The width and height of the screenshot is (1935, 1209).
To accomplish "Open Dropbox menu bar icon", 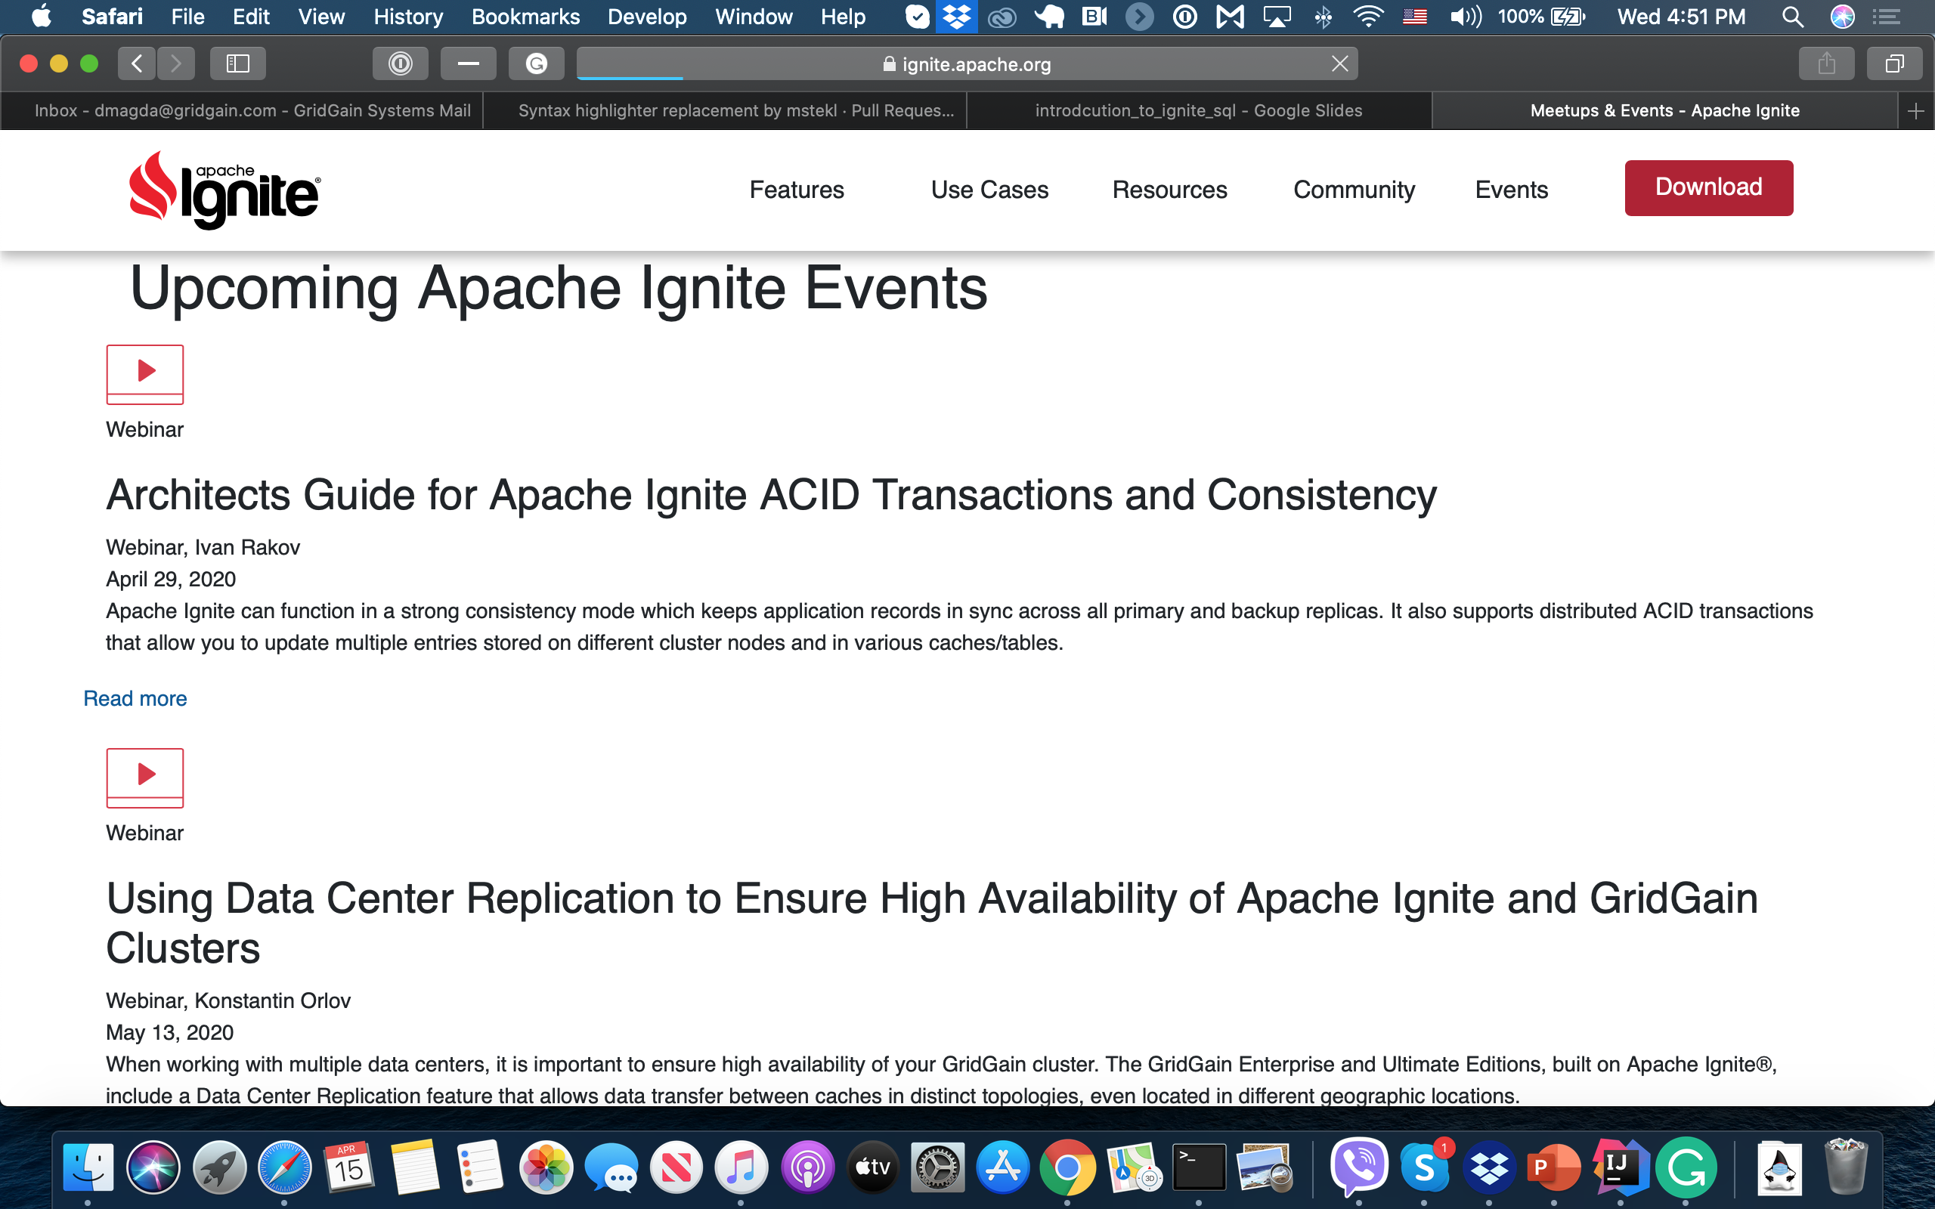I will [x=956, y=16].
